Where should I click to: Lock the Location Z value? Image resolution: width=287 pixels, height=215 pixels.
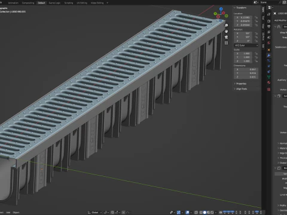257,25
